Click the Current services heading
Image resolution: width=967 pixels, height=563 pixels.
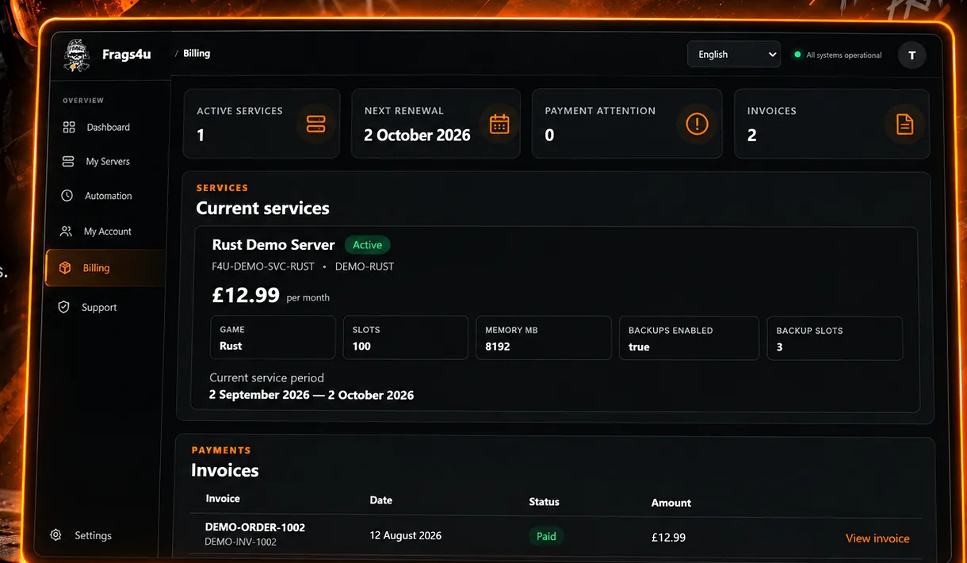[x=262, y=209]
